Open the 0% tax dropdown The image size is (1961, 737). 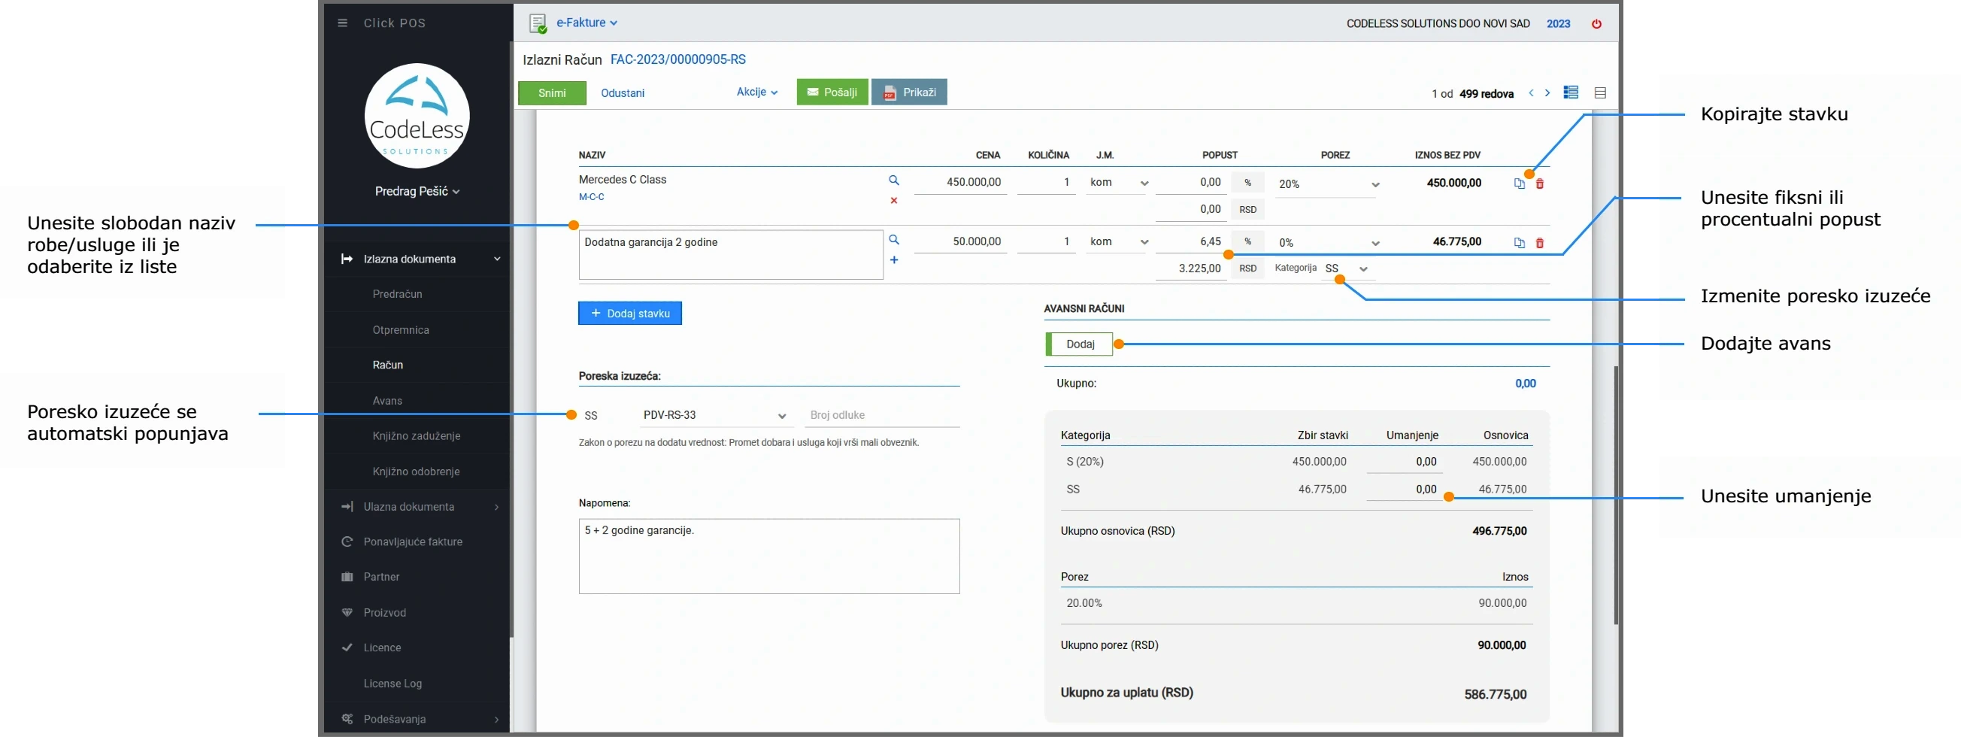[x=1328, y=243]
